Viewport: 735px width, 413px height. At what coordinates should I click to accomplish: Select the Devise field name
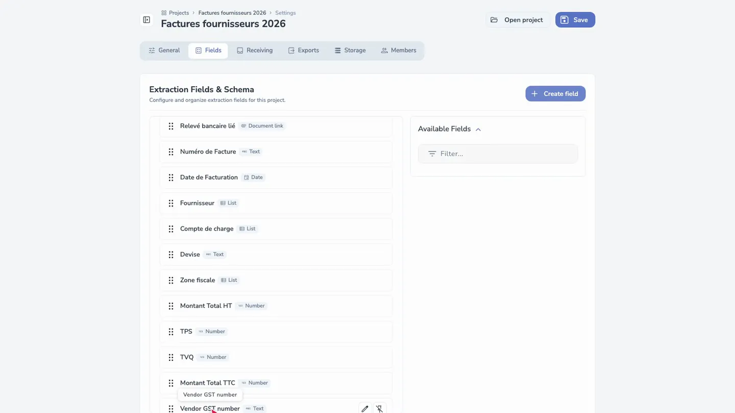[x=190, y=254]
